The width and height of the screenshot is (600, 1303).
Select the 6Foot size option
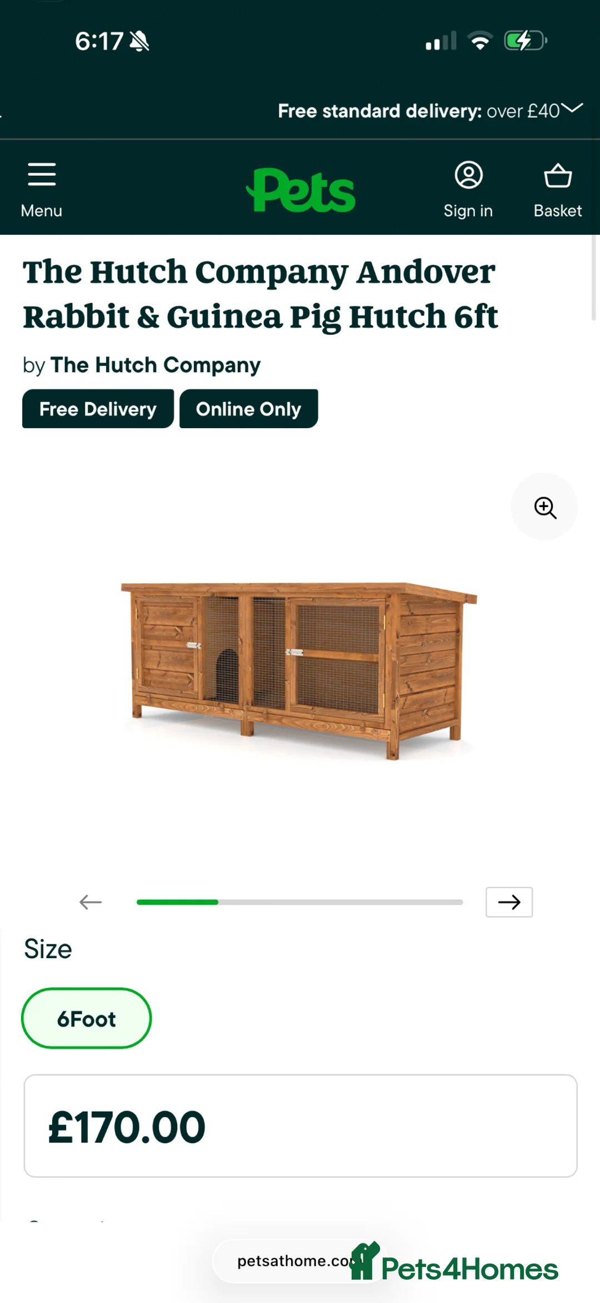(87, 1018)
